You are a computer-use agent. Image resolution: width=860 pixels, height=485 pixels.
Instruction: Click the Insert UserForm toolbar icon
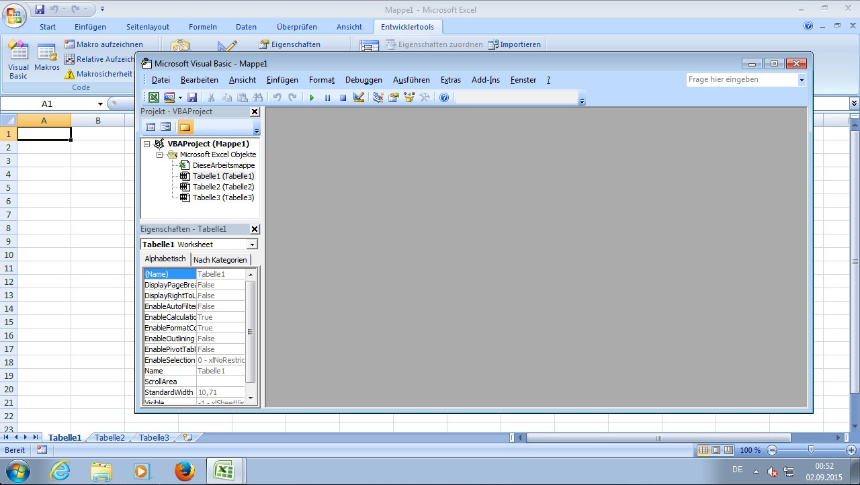(169, 97)
